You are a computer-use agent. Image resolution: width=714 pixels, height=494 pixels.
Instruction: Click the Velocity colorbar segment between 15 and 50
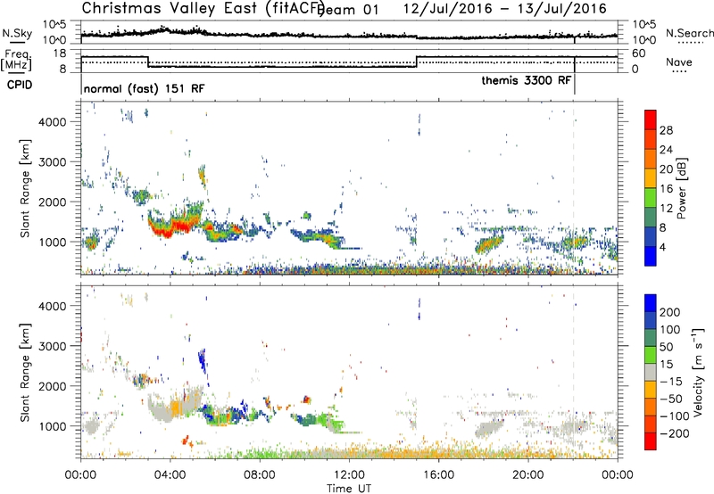click(651, 355)
